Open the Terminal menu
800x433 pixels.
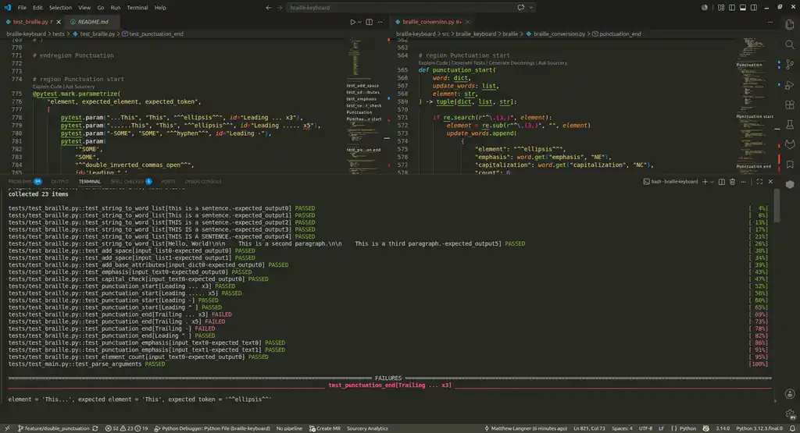point(137,8)
